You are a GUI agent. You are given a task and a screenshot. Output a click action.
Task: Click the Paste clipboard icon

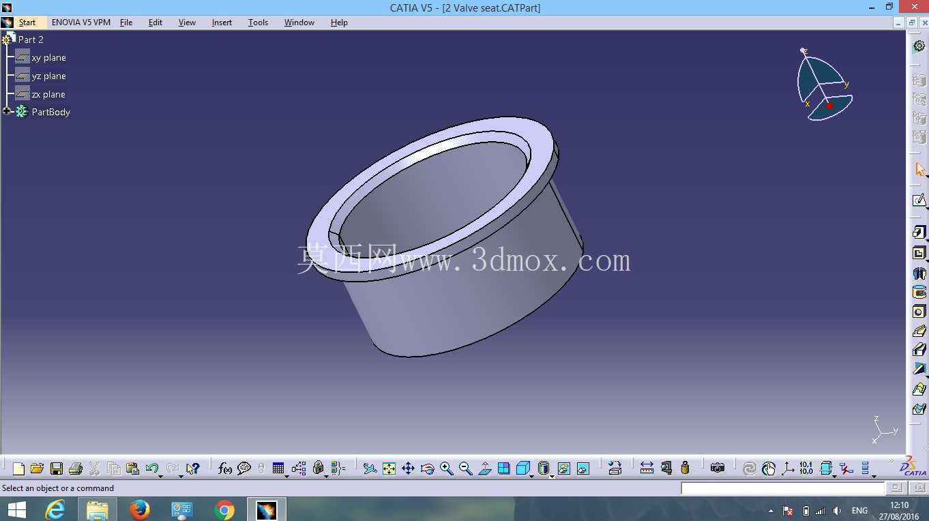[x=133, y=468]
